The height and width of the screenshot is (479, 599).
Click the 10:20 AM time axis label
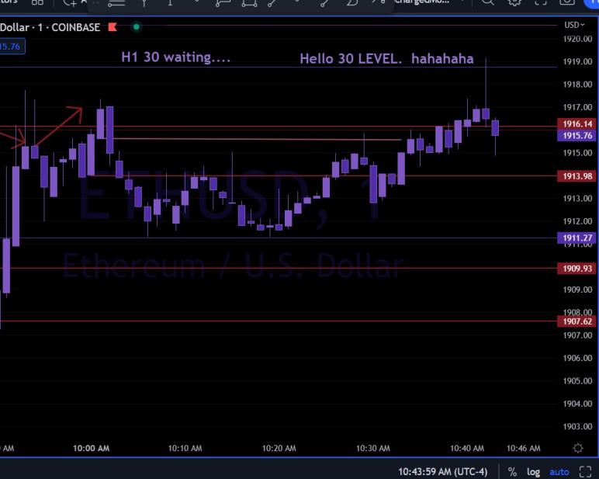[279, 448]
